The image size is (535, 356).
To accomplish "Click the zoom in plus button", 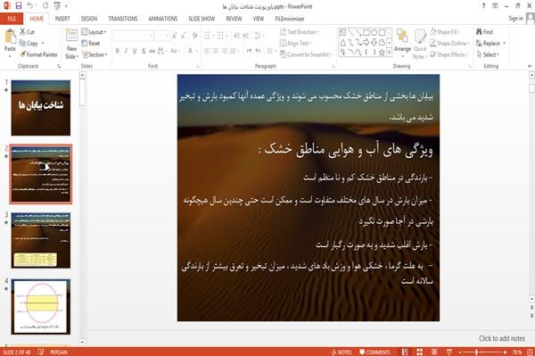I will (x=505, y=352).
